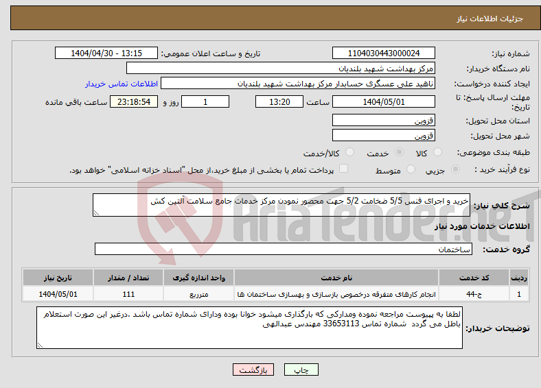Click resize handle of need description textarea
The width and height of the screenshot is (541, 388).
click(96, 213)
